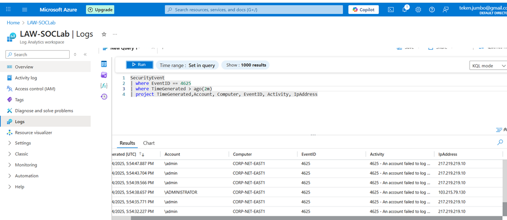Collapse the query editor with double chevron
The width and height of the screenshot is (507, 220).
click(505, 130)
